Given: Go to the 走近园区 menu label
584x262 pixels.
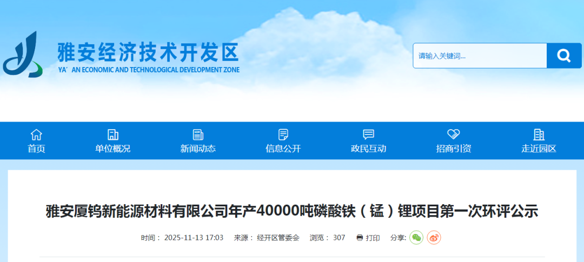Looking at the screenshot, I should (539, 149).
